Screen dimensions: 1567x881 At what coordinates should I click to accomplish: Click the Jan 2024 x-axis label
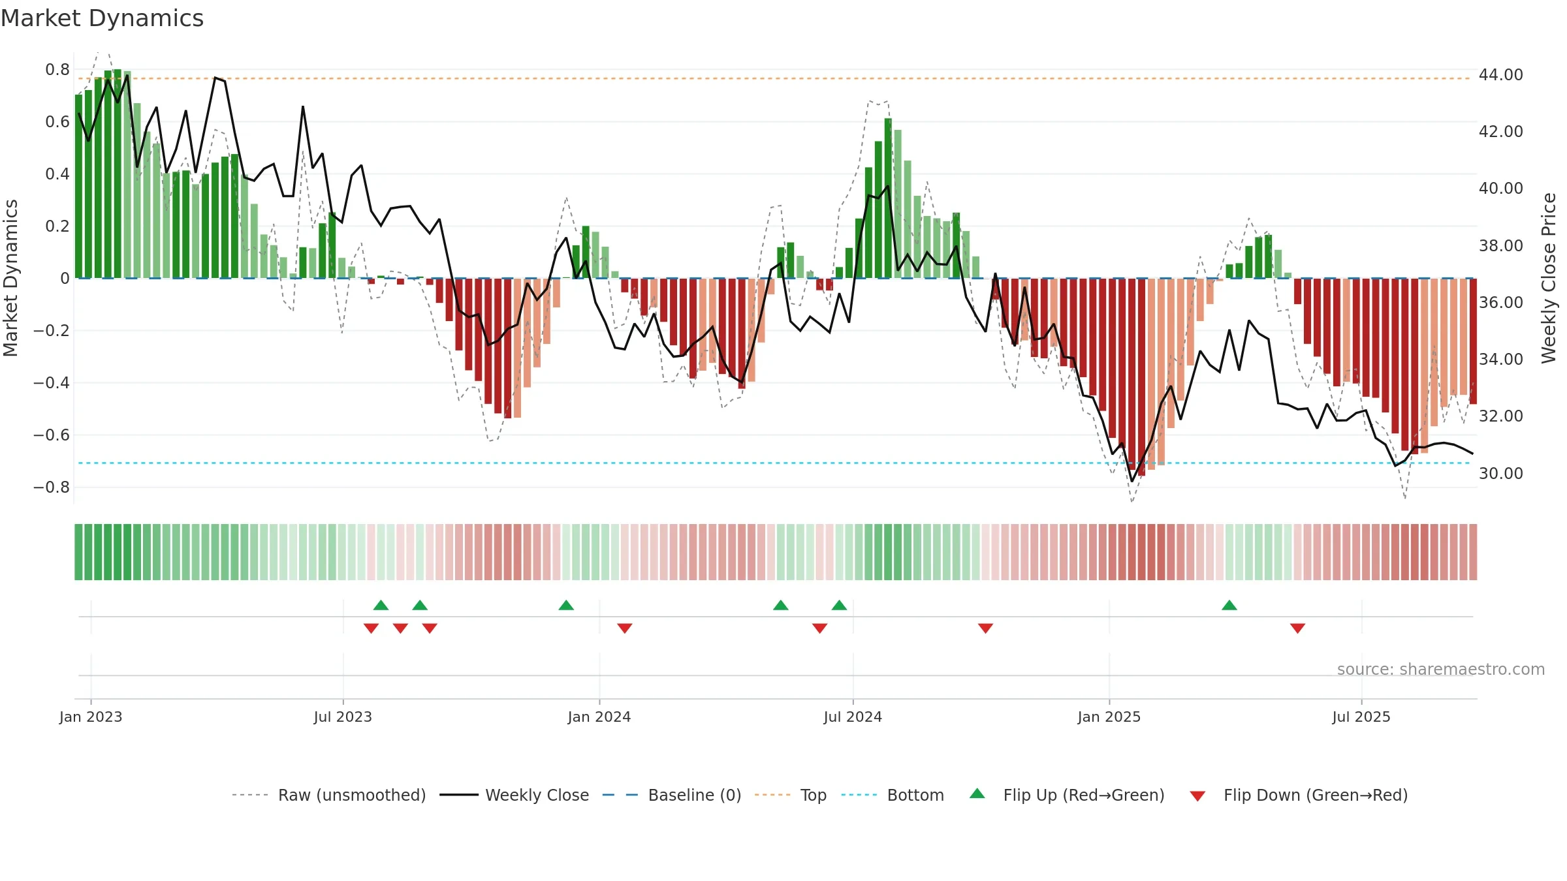pos(599,717)
